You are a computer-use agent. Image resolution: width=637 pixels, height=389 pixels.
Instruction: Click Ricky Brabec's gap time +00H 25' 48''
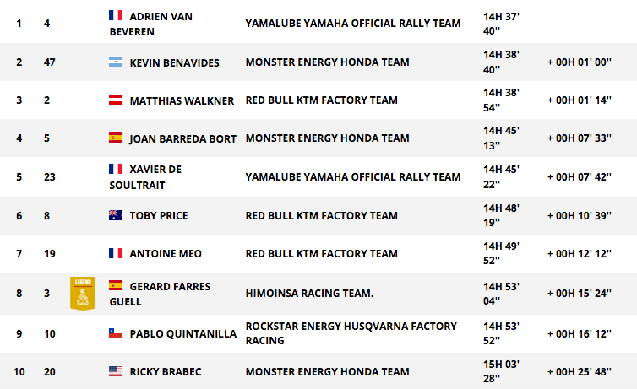(x=580, y=371)
